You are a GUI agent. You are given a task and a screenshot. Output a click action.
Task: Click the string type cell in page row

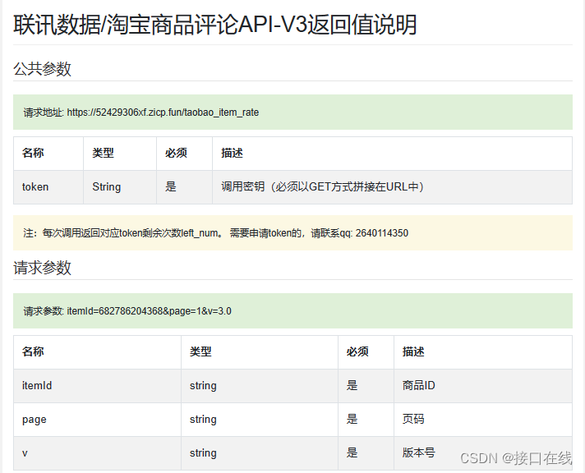[x=260, y=420]
